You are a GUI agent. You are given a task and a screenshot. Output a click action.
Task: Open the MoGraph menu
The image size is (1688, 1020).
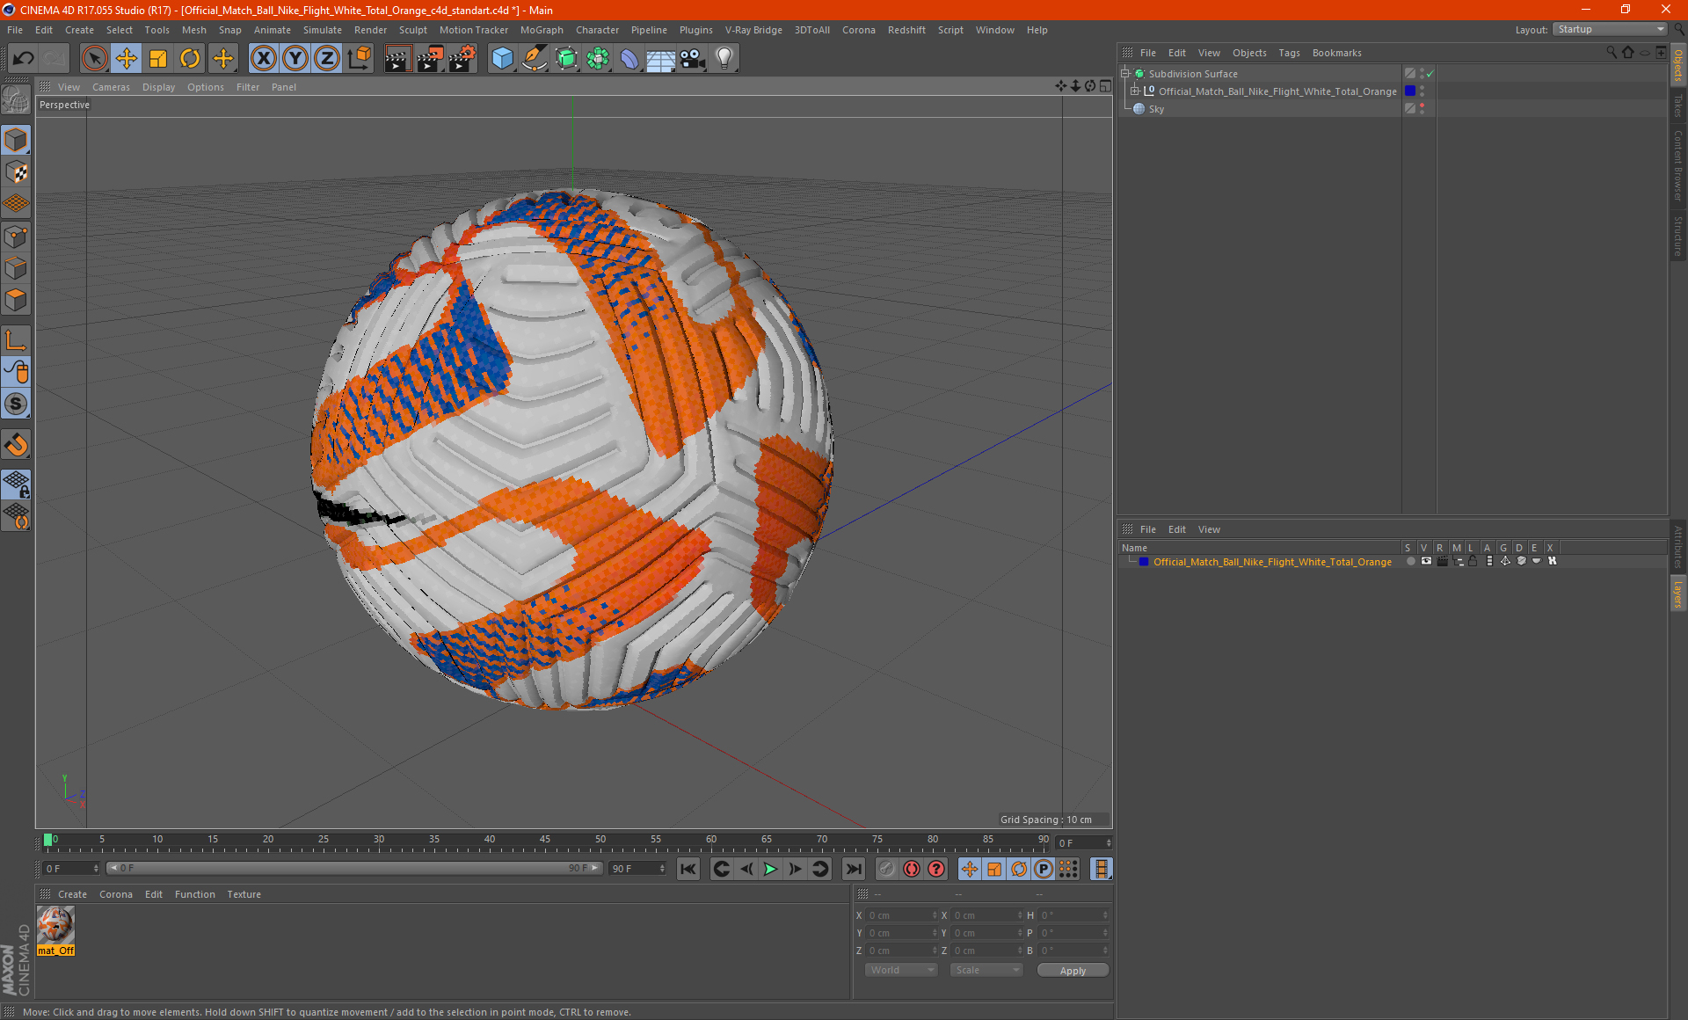[x=542, y=30]
